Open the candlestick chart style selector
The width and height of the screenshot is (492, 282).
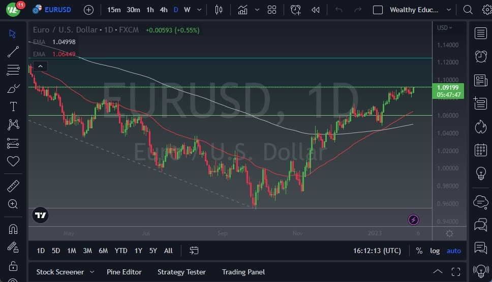click(x=219, y=10)
